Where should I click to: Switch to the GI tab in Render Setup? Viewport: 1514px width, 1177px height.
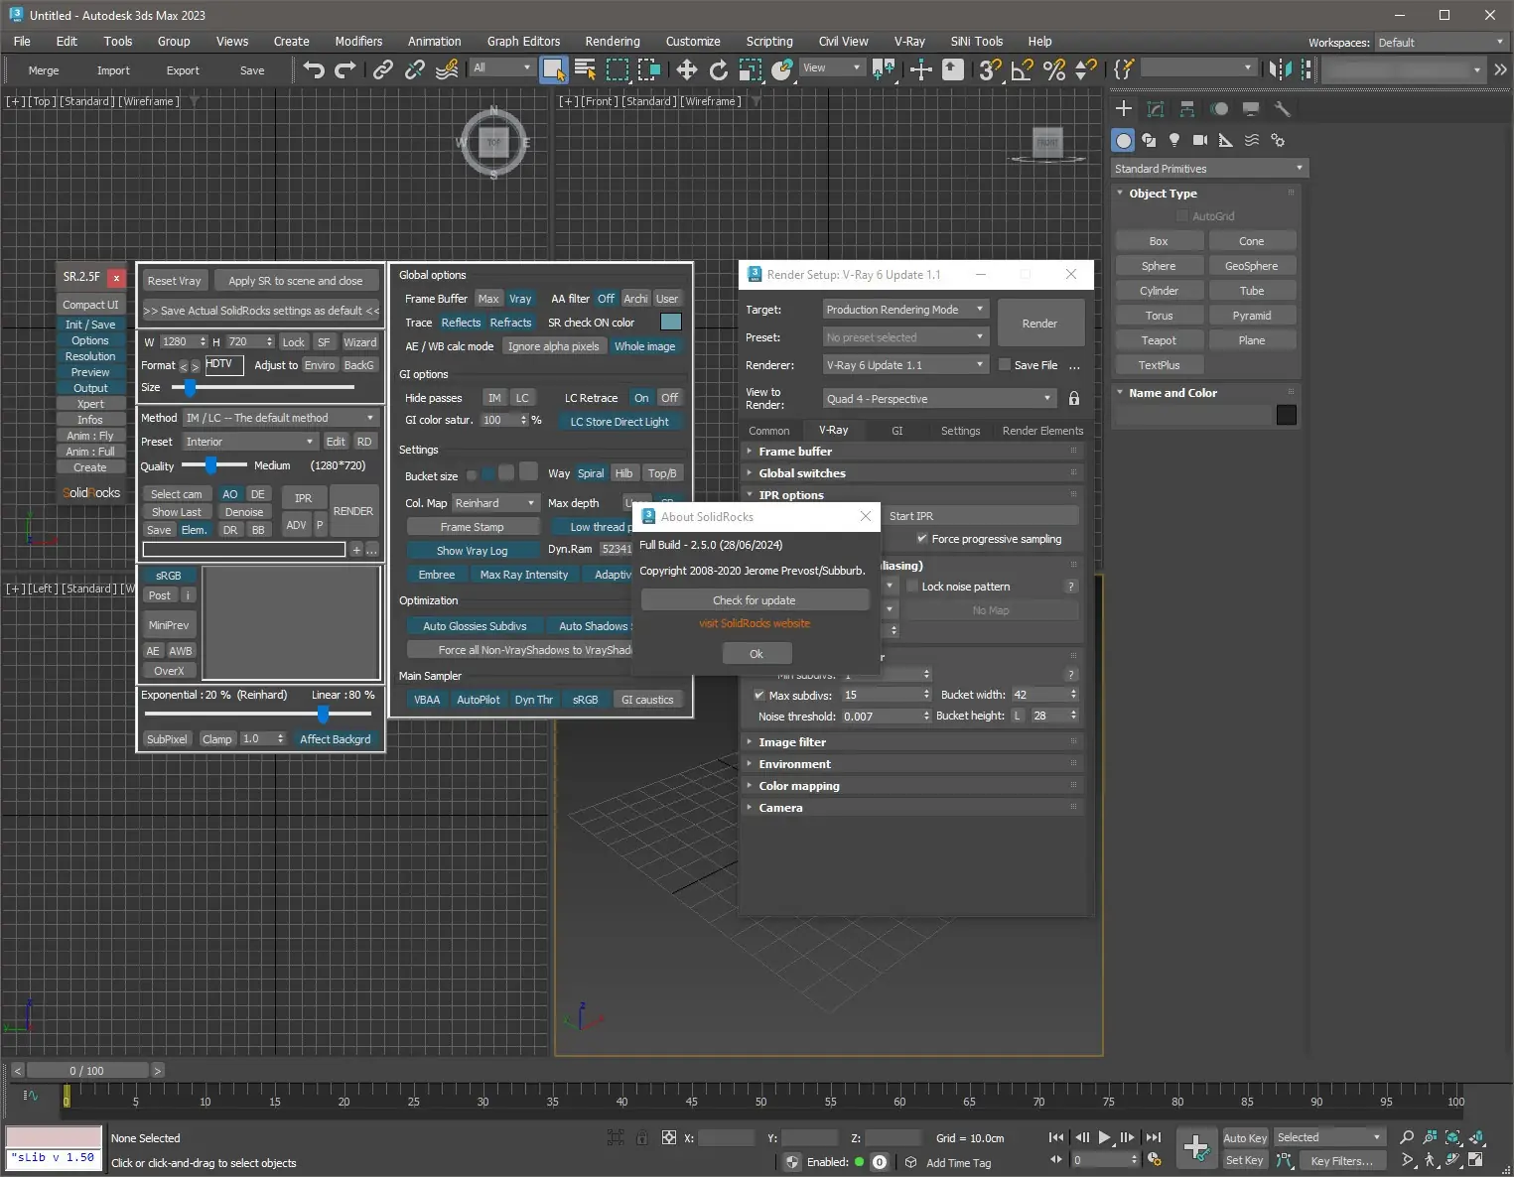pyautogui.click(x=896, y=430)
